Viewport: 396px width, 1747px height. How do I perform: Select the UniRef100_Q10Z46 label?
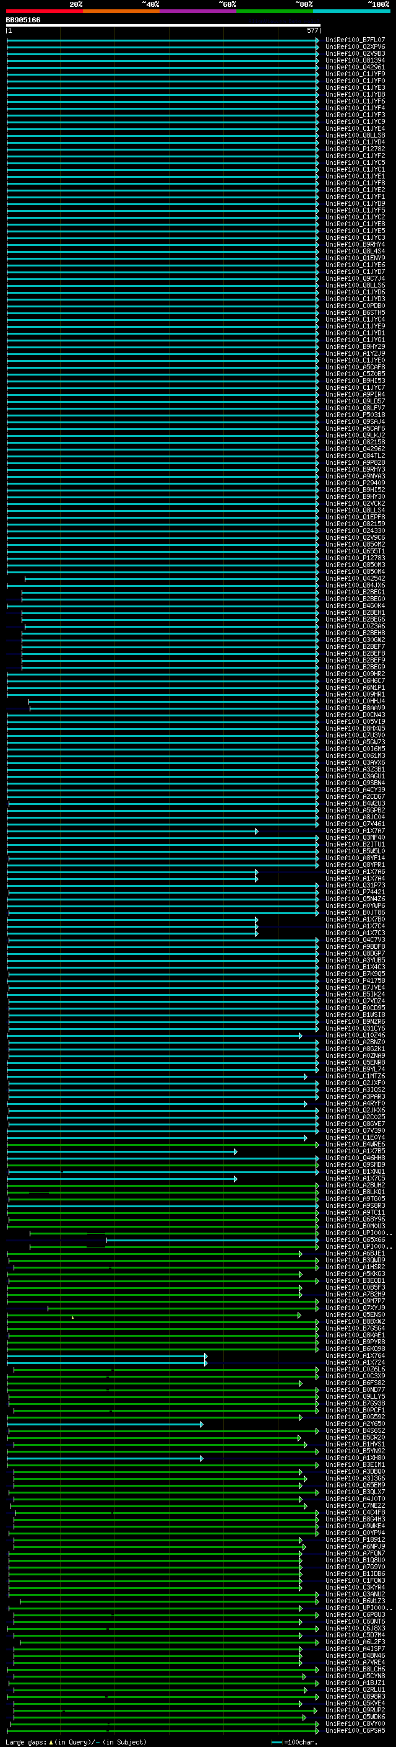tap(355, 1036)
